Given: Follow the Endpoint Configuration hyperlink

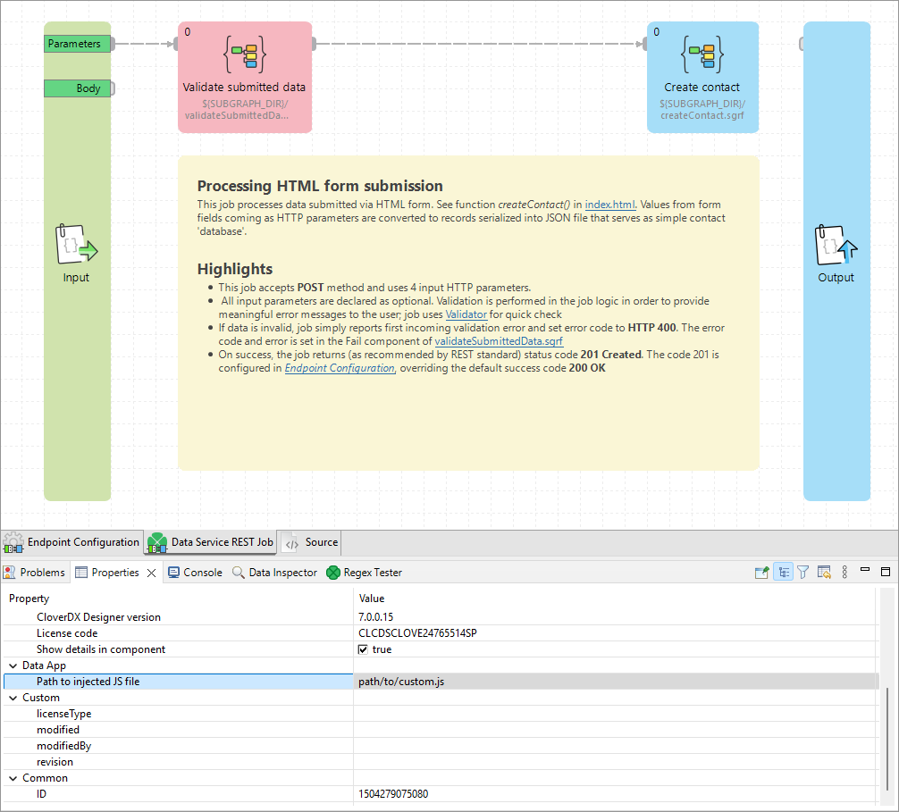Looking at the screenshot, I should pyautogui.click(x=339, y=367).
